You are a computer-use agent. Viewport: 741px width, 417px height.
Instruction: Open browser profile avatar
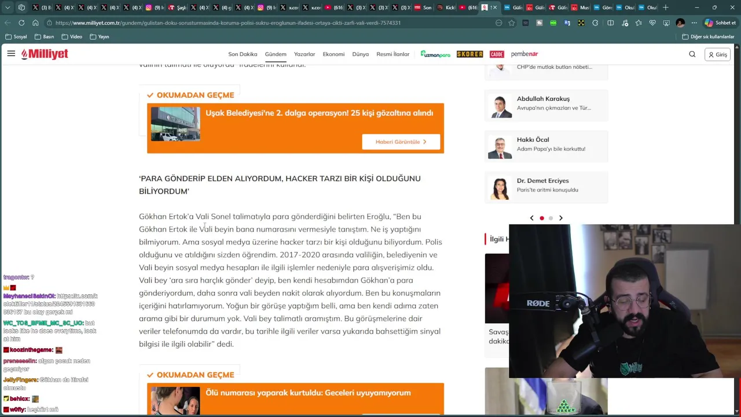tap(680, 23)
